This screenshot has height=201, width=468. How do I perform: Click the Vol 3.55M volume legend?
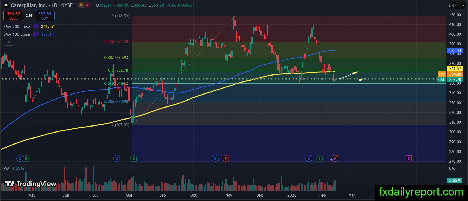pos(14,168)
